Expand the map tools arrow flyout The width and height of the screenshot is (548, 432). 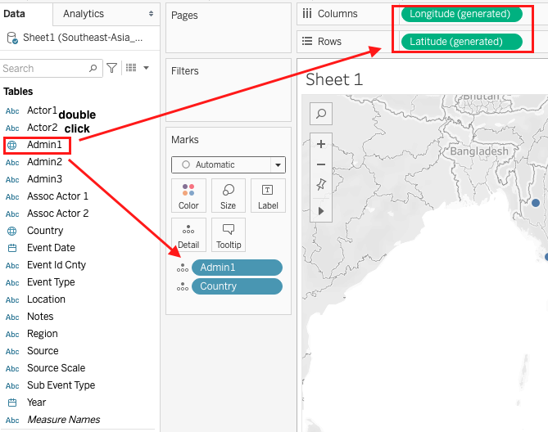click(321, 210)
